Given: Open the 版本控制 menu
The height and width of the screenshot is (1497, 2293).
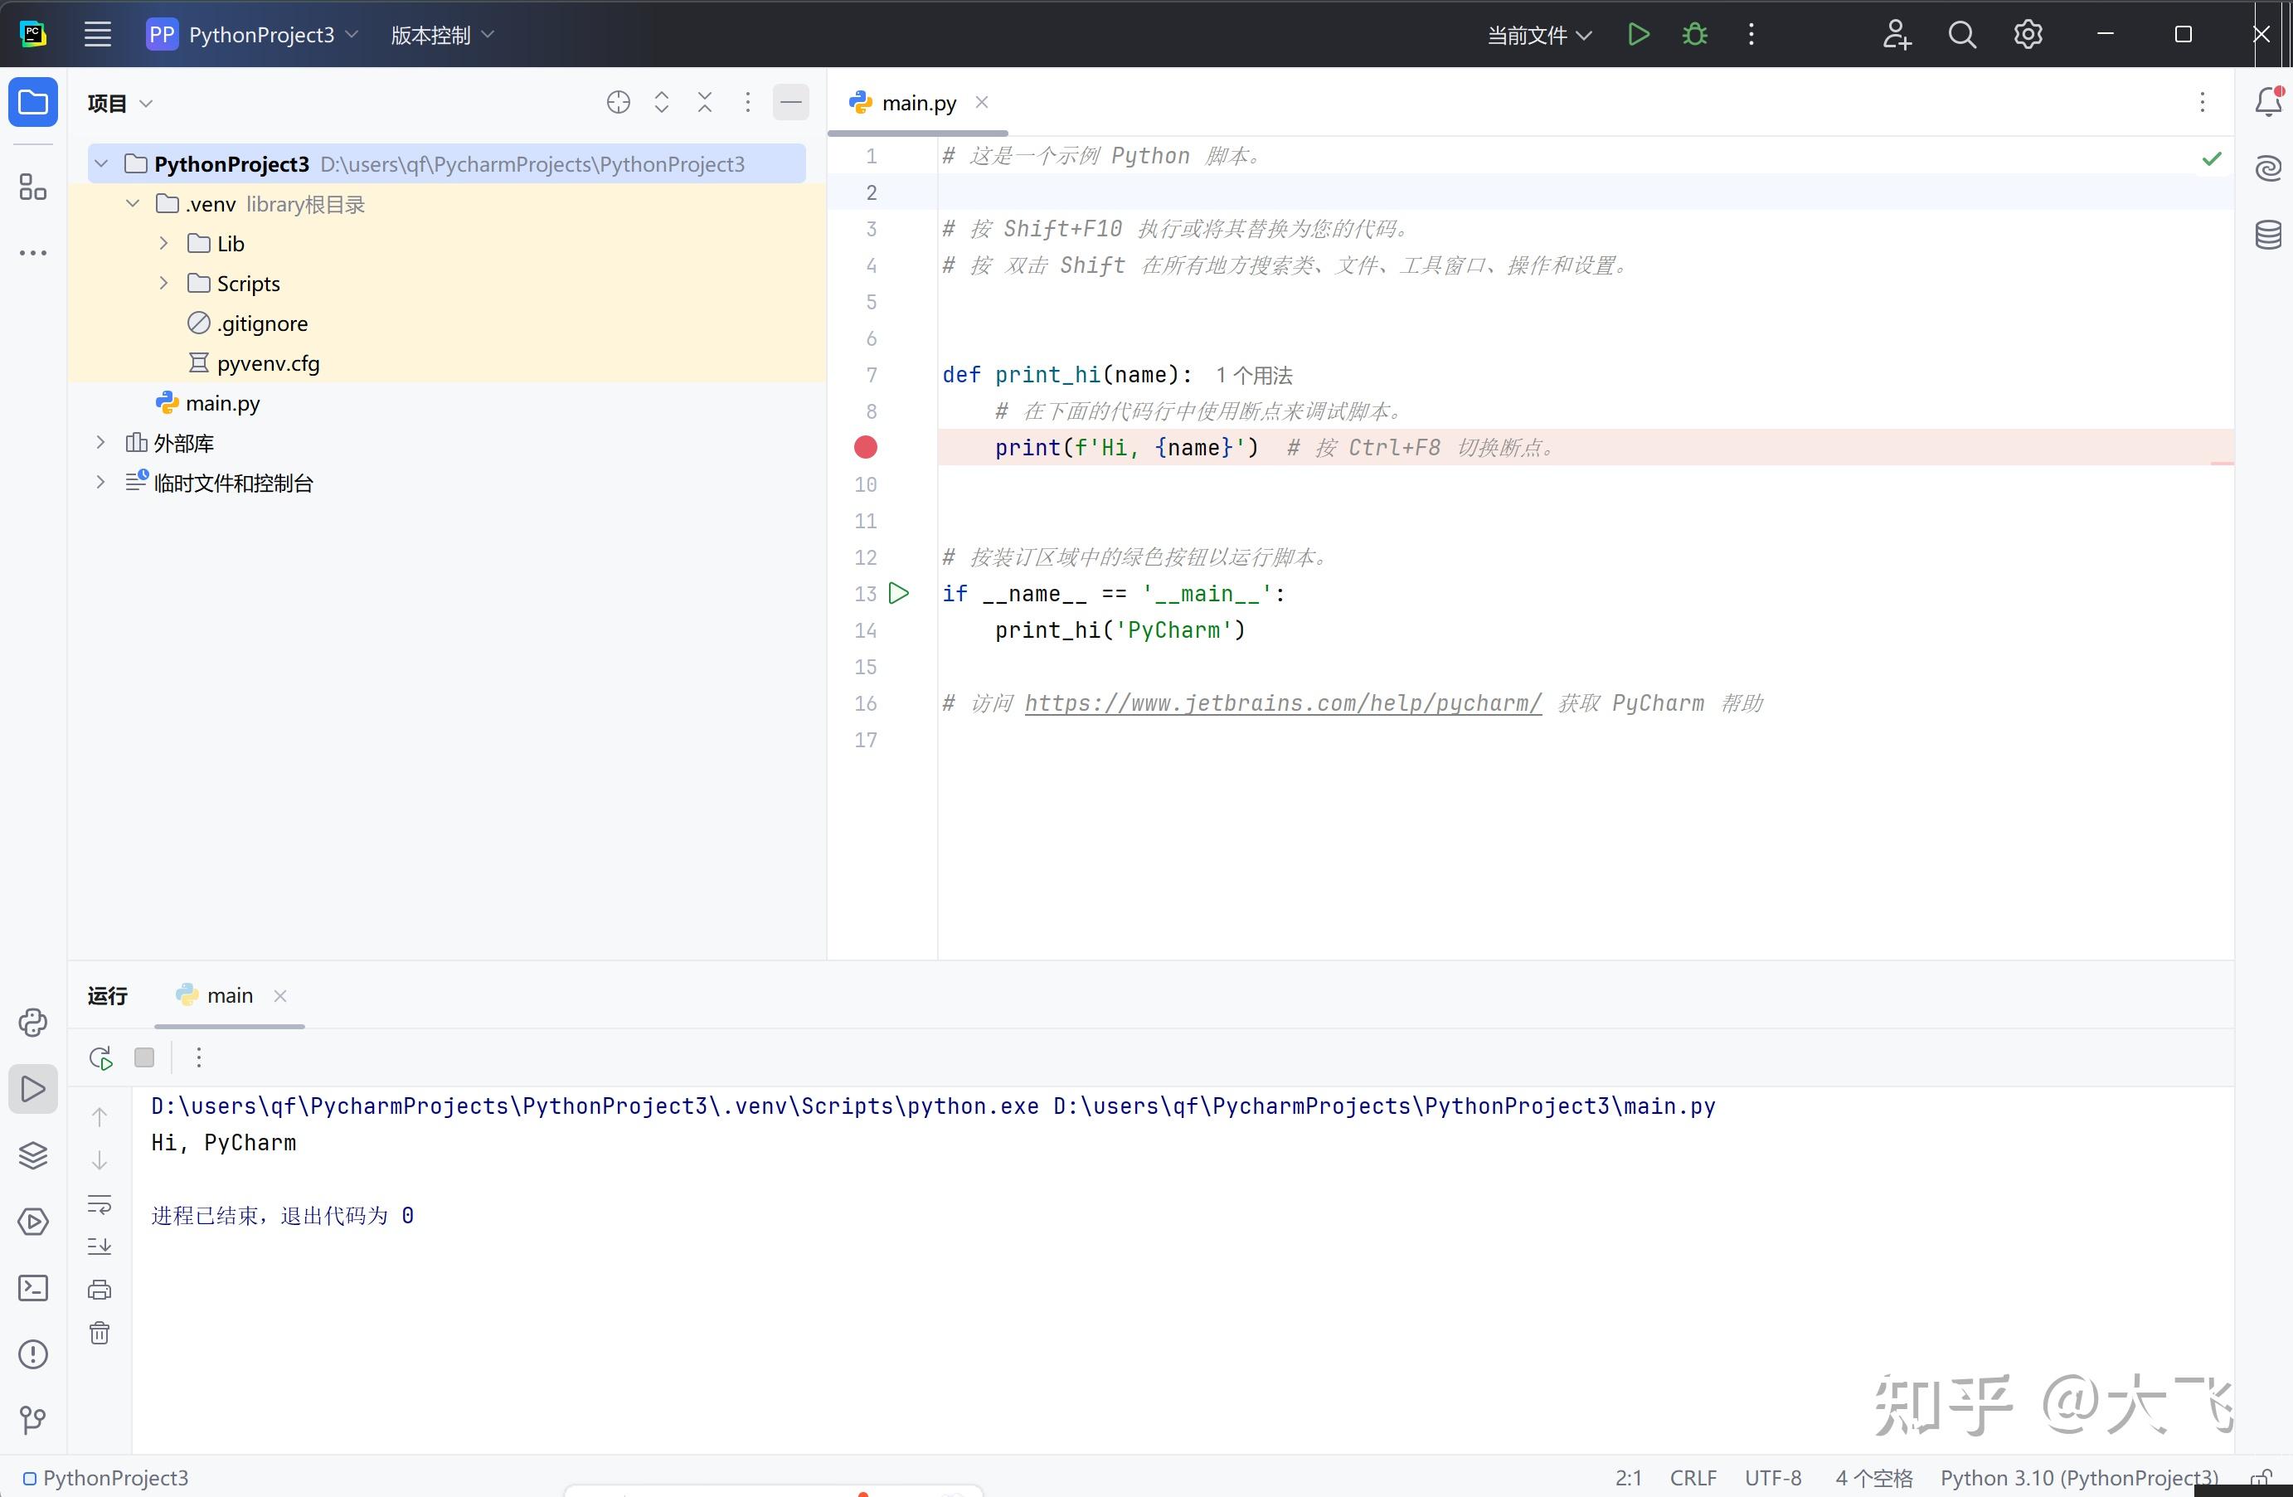Looking at the screenshot, I should pos(439,34).
